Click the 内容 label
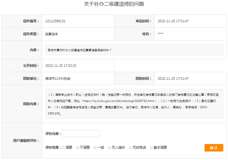228x160 pixels. pos(34,50)
